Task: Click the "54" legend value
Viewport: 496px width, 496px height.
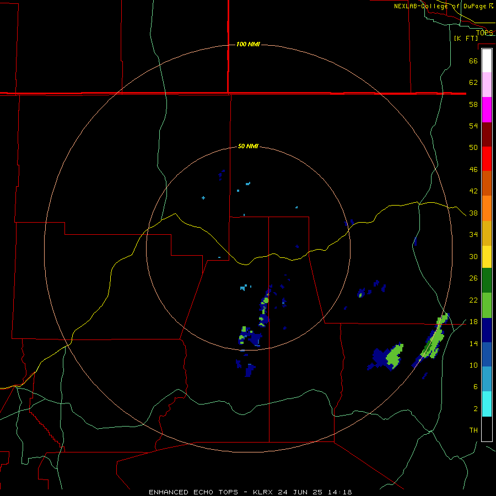Action: pos(473,126)
